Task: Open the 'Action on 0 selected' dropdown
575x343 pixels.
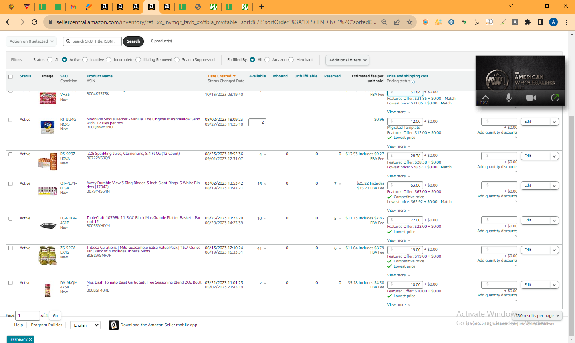Action: [31, 41]
